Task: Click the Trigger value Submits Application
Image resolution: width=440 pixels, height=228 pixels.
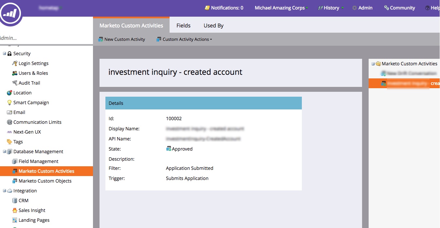Action: 187,178
